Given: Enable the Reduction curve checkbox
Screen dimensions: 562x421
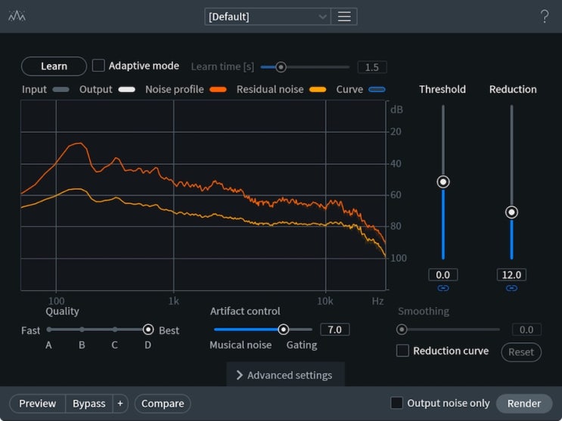Looking at the screenshot, I should [x=402, y=351].
